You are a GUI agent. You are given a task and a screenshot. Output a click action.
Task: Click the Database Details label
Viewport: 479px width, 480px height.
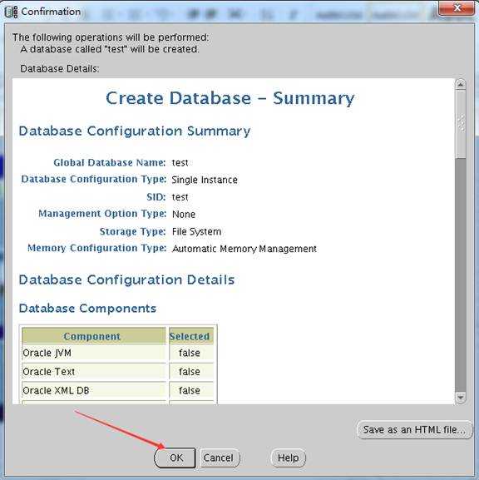click(x=60, y=69)
